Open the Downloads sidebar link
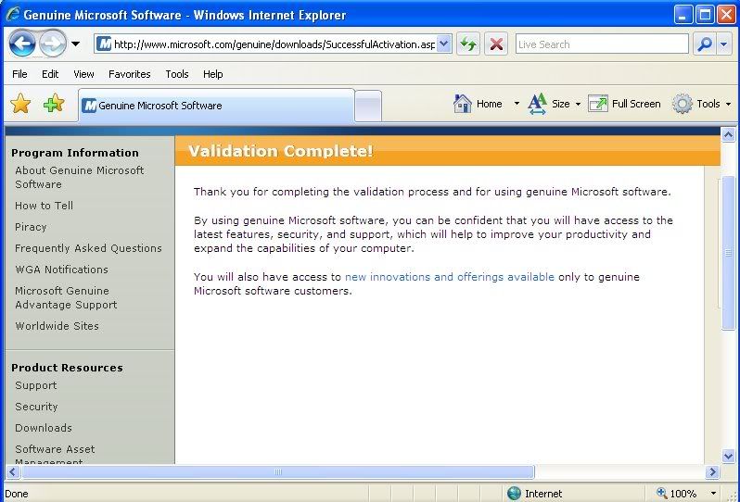740x502 pixels. (44, 428)
